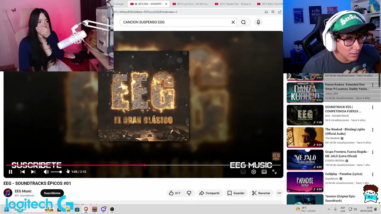Open ESP LAA language selector
The image size is (381, 214).
click(x=343, y=209)
